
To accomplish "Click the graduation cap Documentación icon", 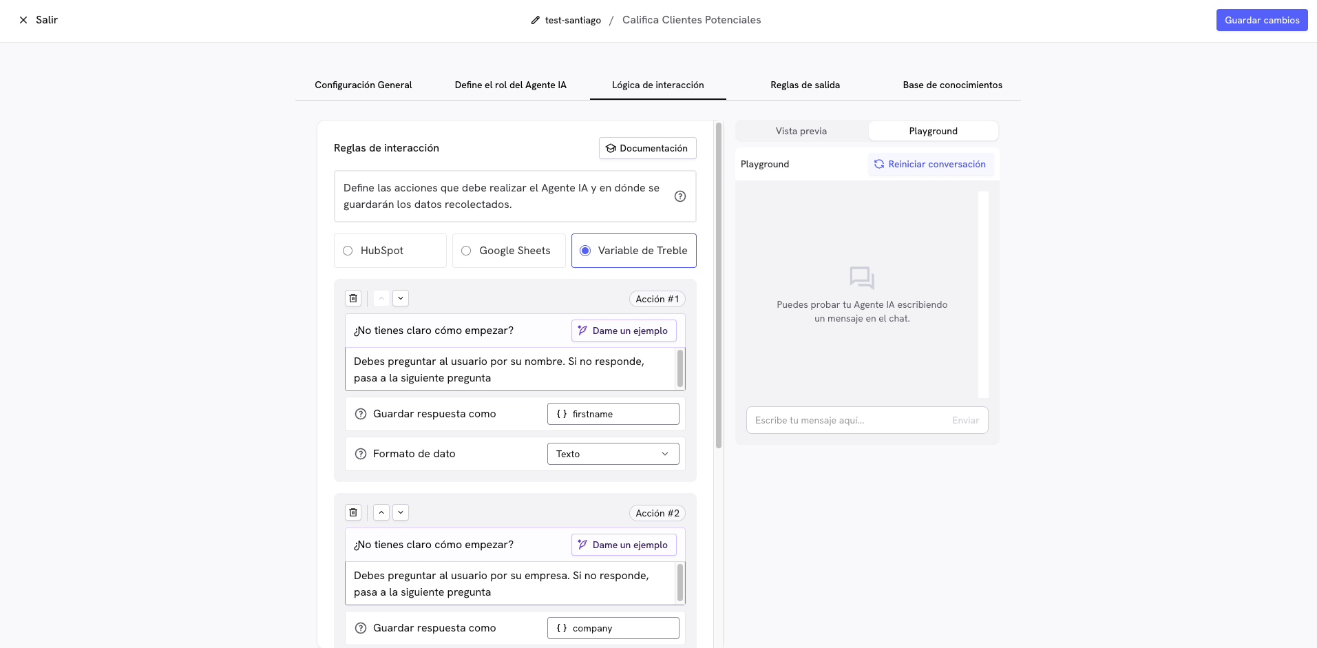I will click(611, 148).
